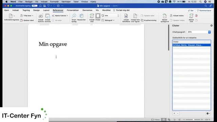Screen dimensions: 217x122
Task: Open the more options ellipsis in title bar
Action: tap(62, 6)
